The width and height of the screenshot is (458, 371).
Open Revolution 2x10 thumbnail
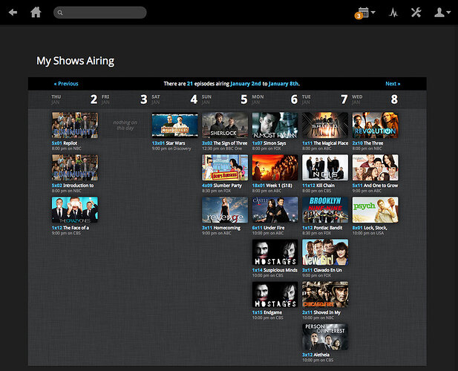(376, 125)
